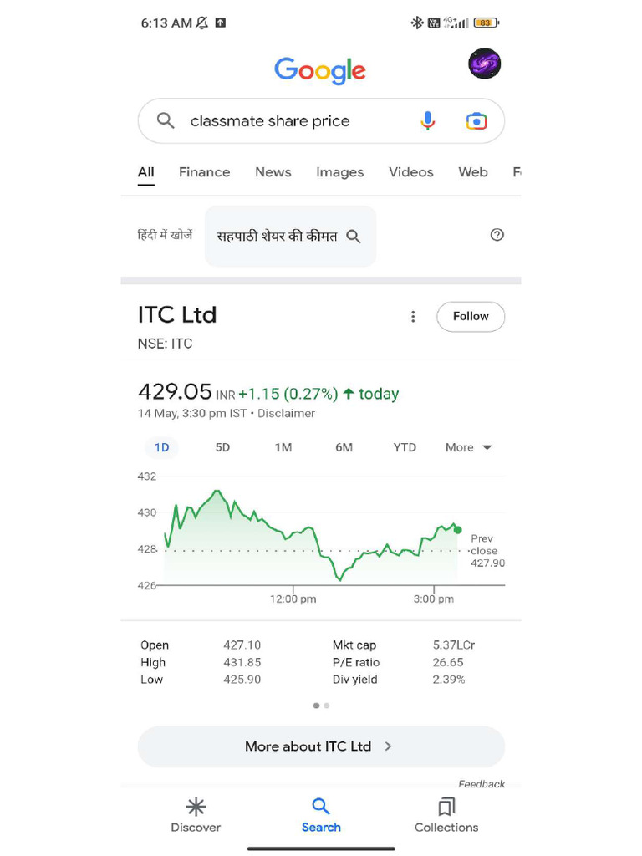
Task: Follow the ITC Ltd stock
Action: (471, 316)
